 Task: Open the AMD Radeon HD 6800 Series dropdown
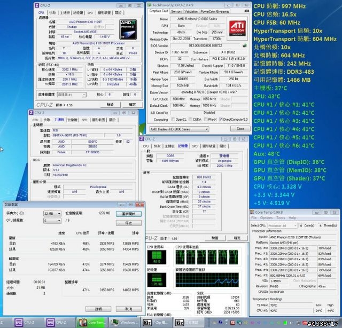coord(180,129)
